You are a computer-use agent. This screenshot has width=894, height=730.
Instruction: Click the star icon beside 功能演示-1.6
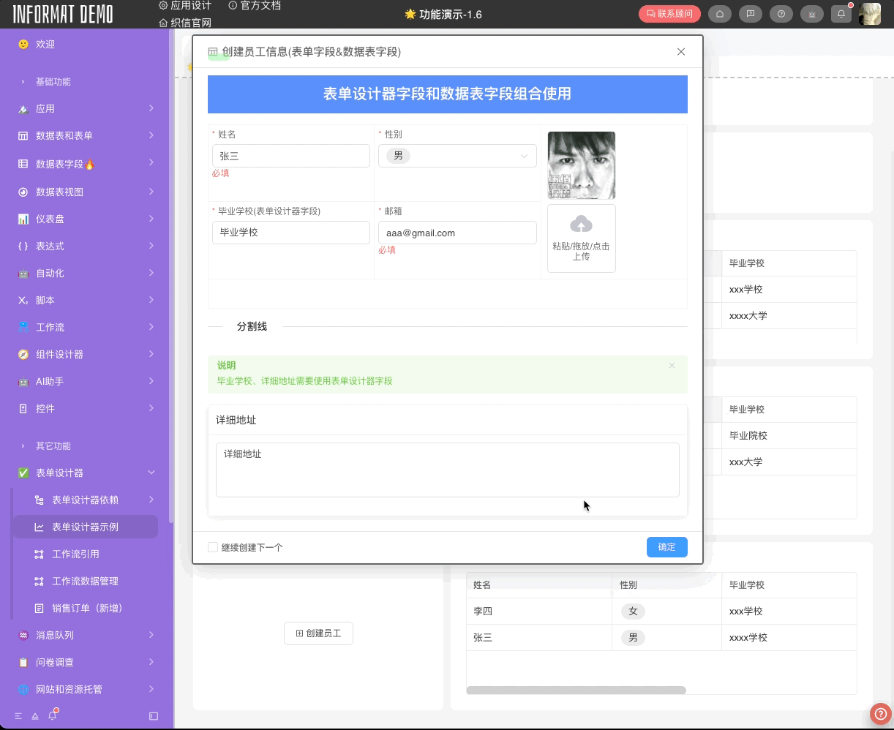click(x=410, y=14)
